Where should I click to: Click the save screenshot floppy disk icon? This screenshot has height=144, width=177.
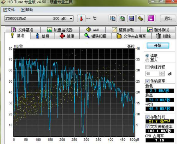point(131,18)
